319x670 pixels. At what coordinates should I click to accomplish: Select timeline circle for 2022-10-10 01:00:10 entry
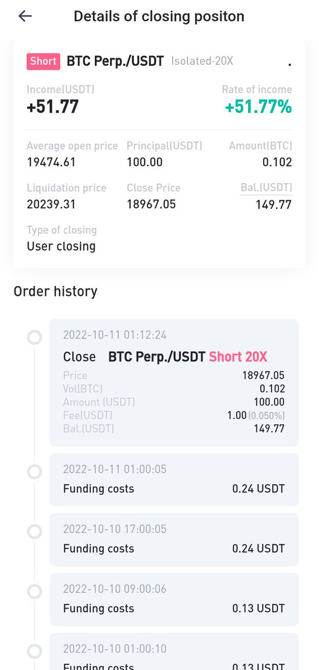pyautogui.click(x=35, y=651)
